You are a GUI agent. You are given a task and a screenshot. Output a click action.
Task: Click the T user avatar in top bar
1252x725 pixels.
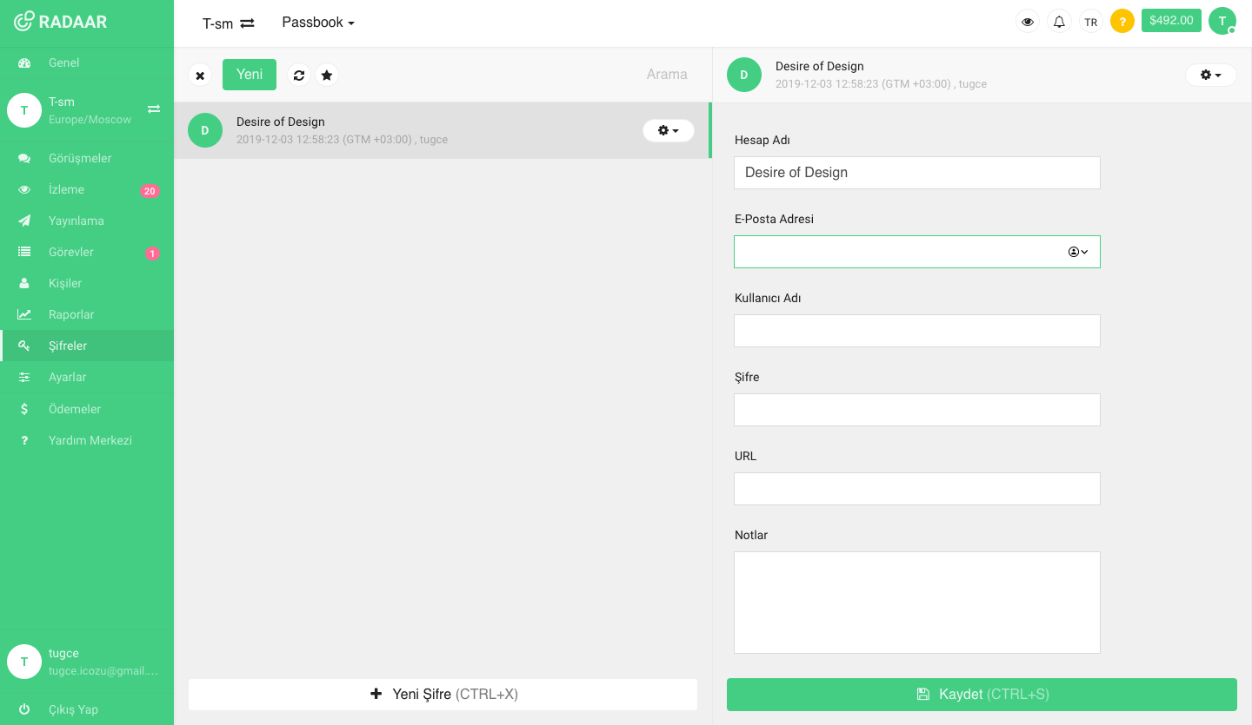coord(1222,22)
